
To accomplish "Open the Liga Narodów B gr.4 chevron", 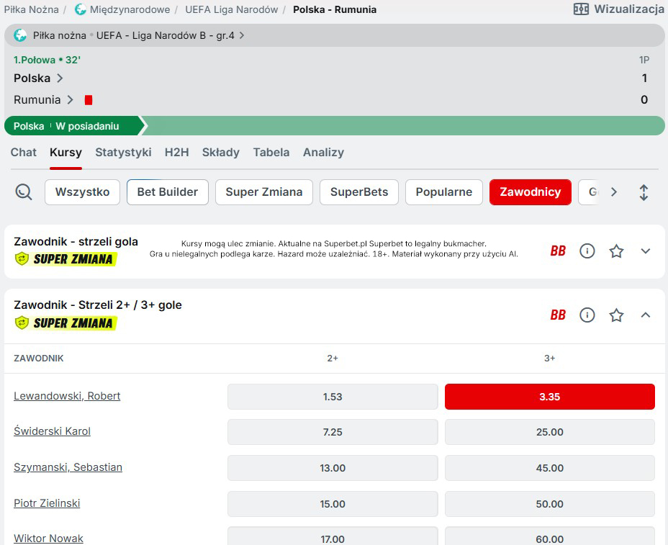I will (242, 35).
